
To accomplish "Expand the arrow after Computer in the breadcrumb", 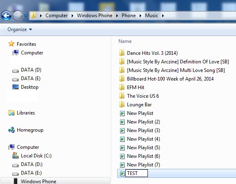I will (73, 16).
